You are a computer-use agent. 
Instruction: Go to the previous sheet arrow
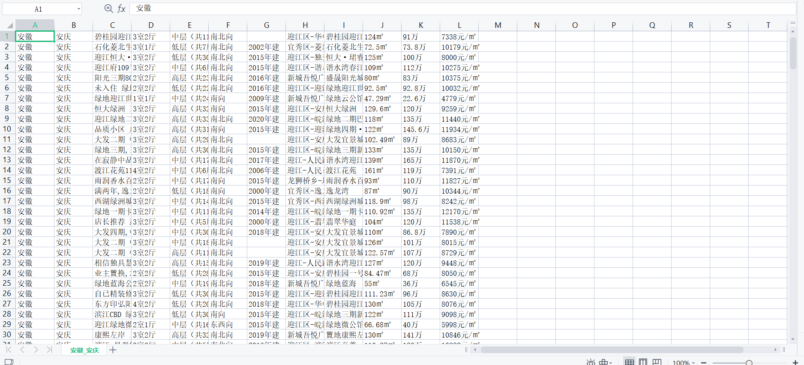pos(22,350)
